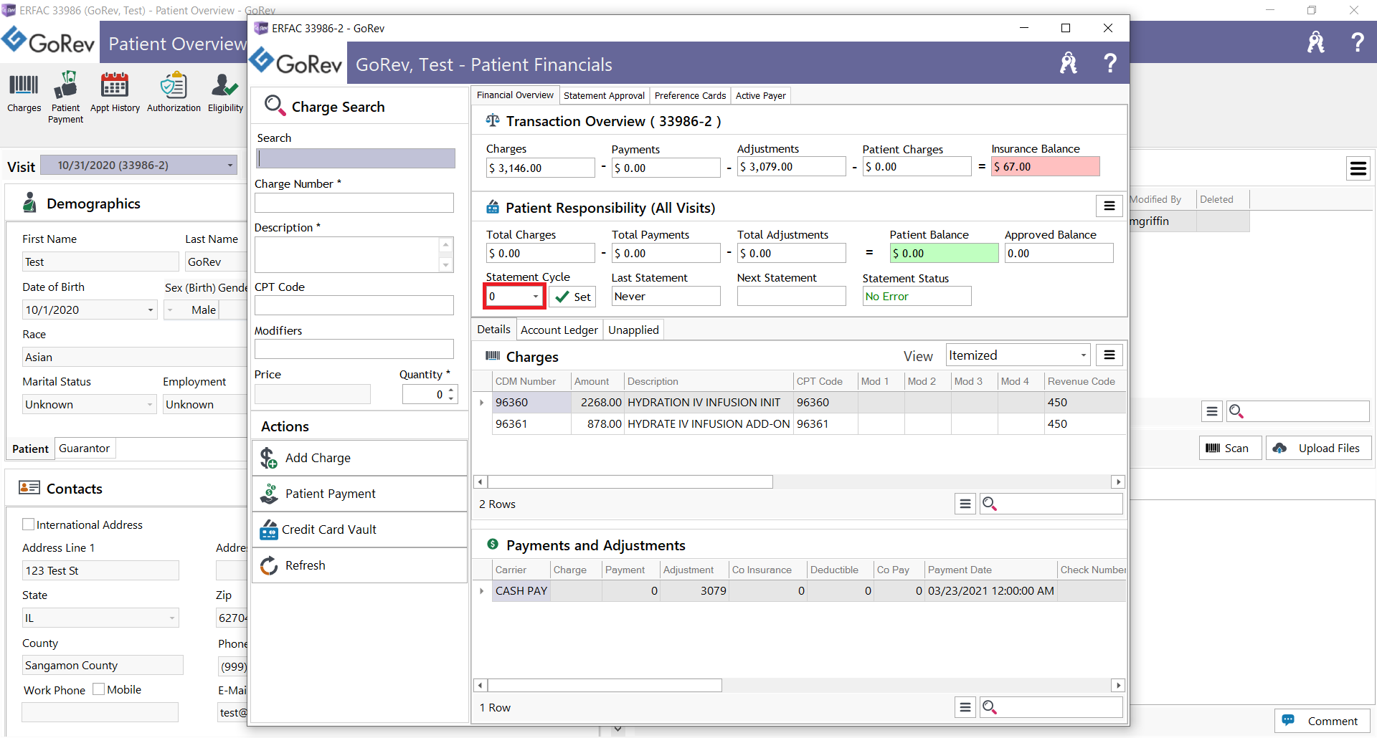This screenshot has height=738, width=1377.
Task: Open the Payments grid options menu icon
Action: 965,707
